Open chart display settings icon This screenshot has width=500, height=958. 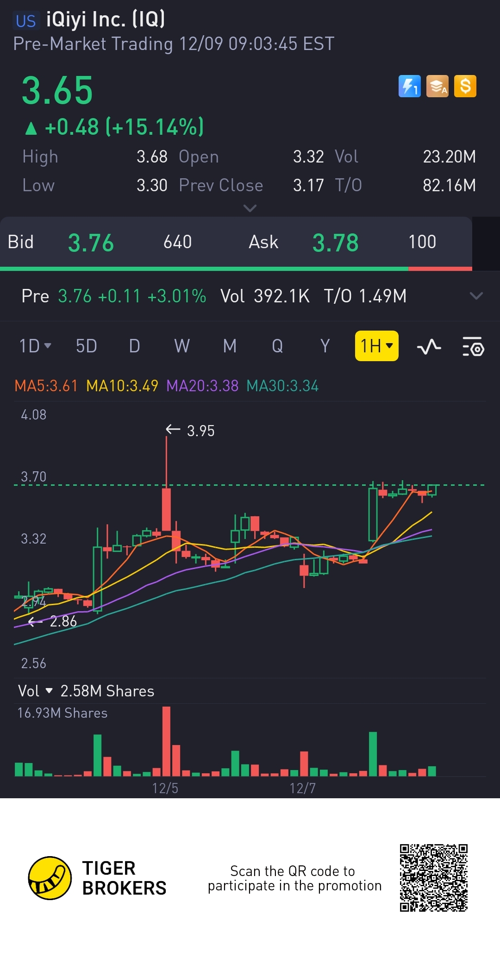tap(473, 346)
